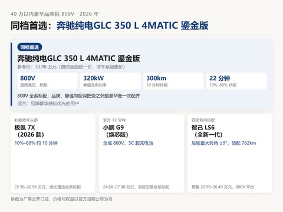Click the 同档首选 badge pill

point(29,47)
